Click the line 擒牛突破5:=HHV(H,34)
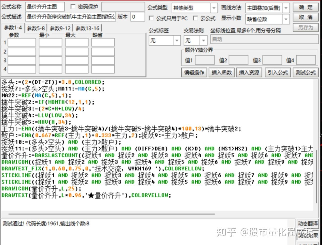Viewport: 322px width, 245px height. [x=36, y=122]
